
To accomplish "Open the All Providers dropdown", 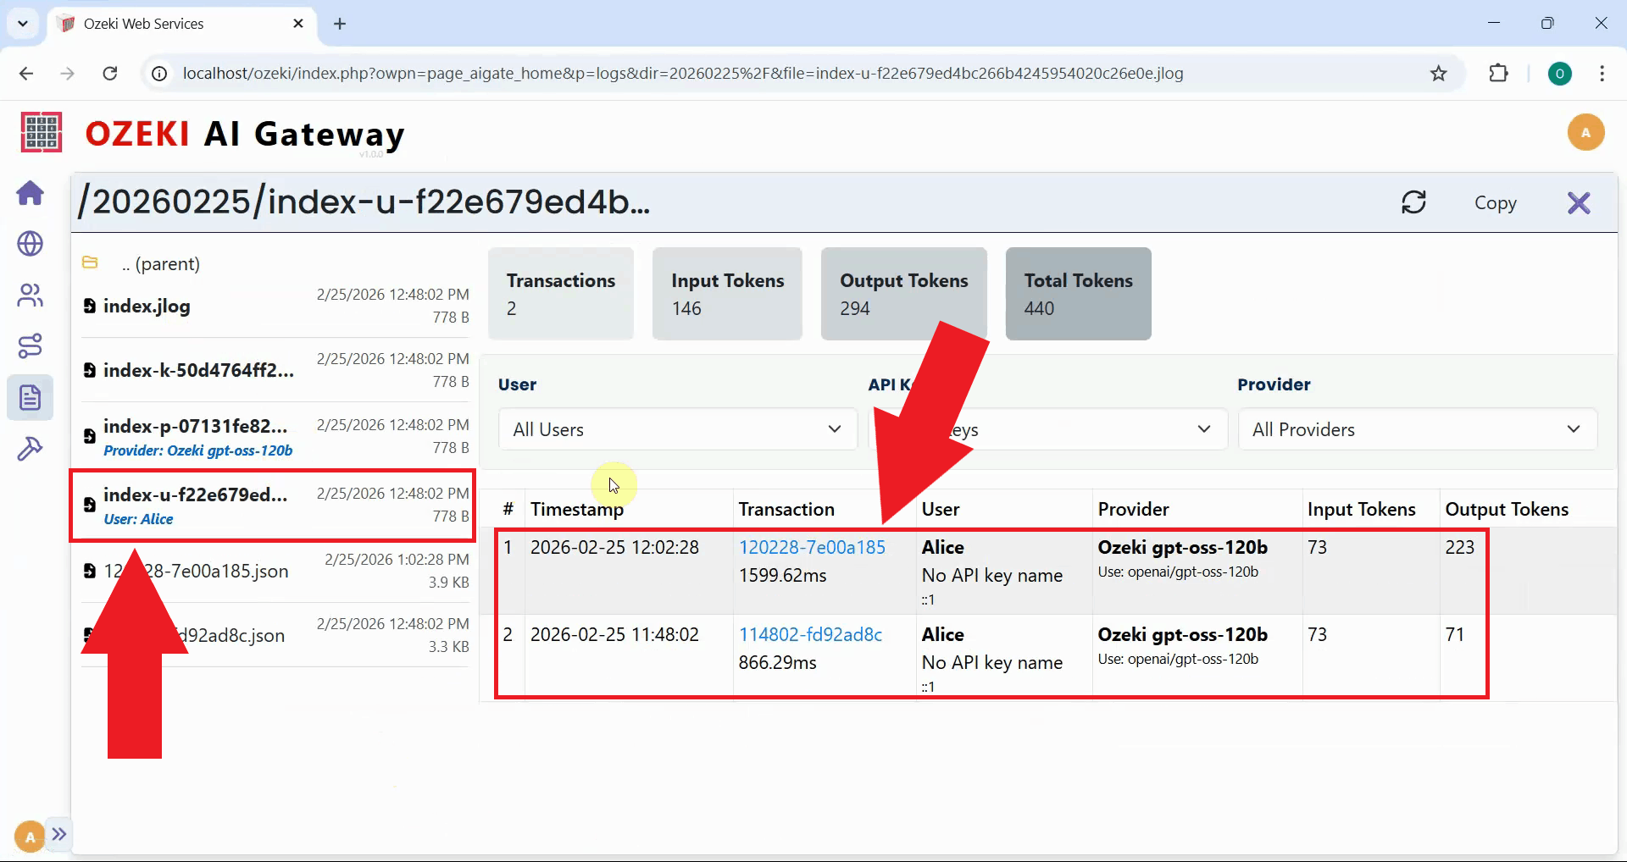I will pyautogui.click(x=1417, y=429).
